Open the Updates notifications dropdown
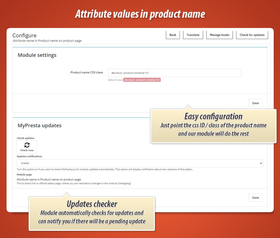Viewport: 280px width, 238px height. click(x=140, y=163)
